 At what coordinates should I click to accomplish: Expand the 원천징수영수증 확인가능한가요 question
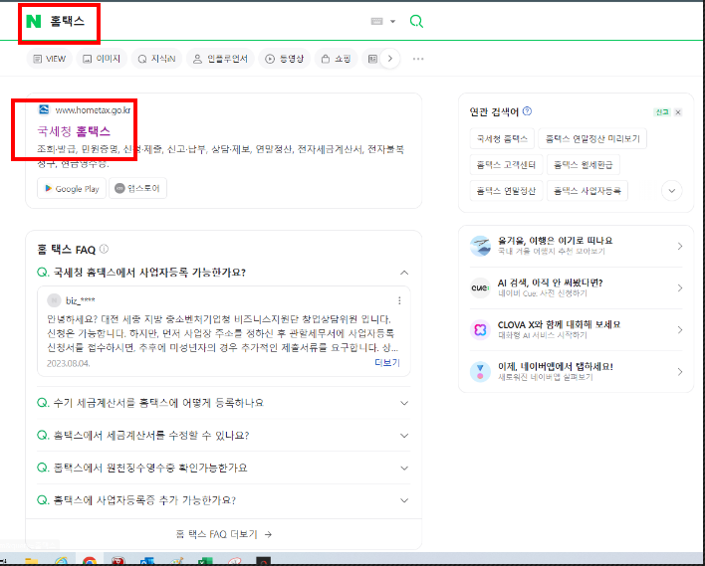point(223,468)
